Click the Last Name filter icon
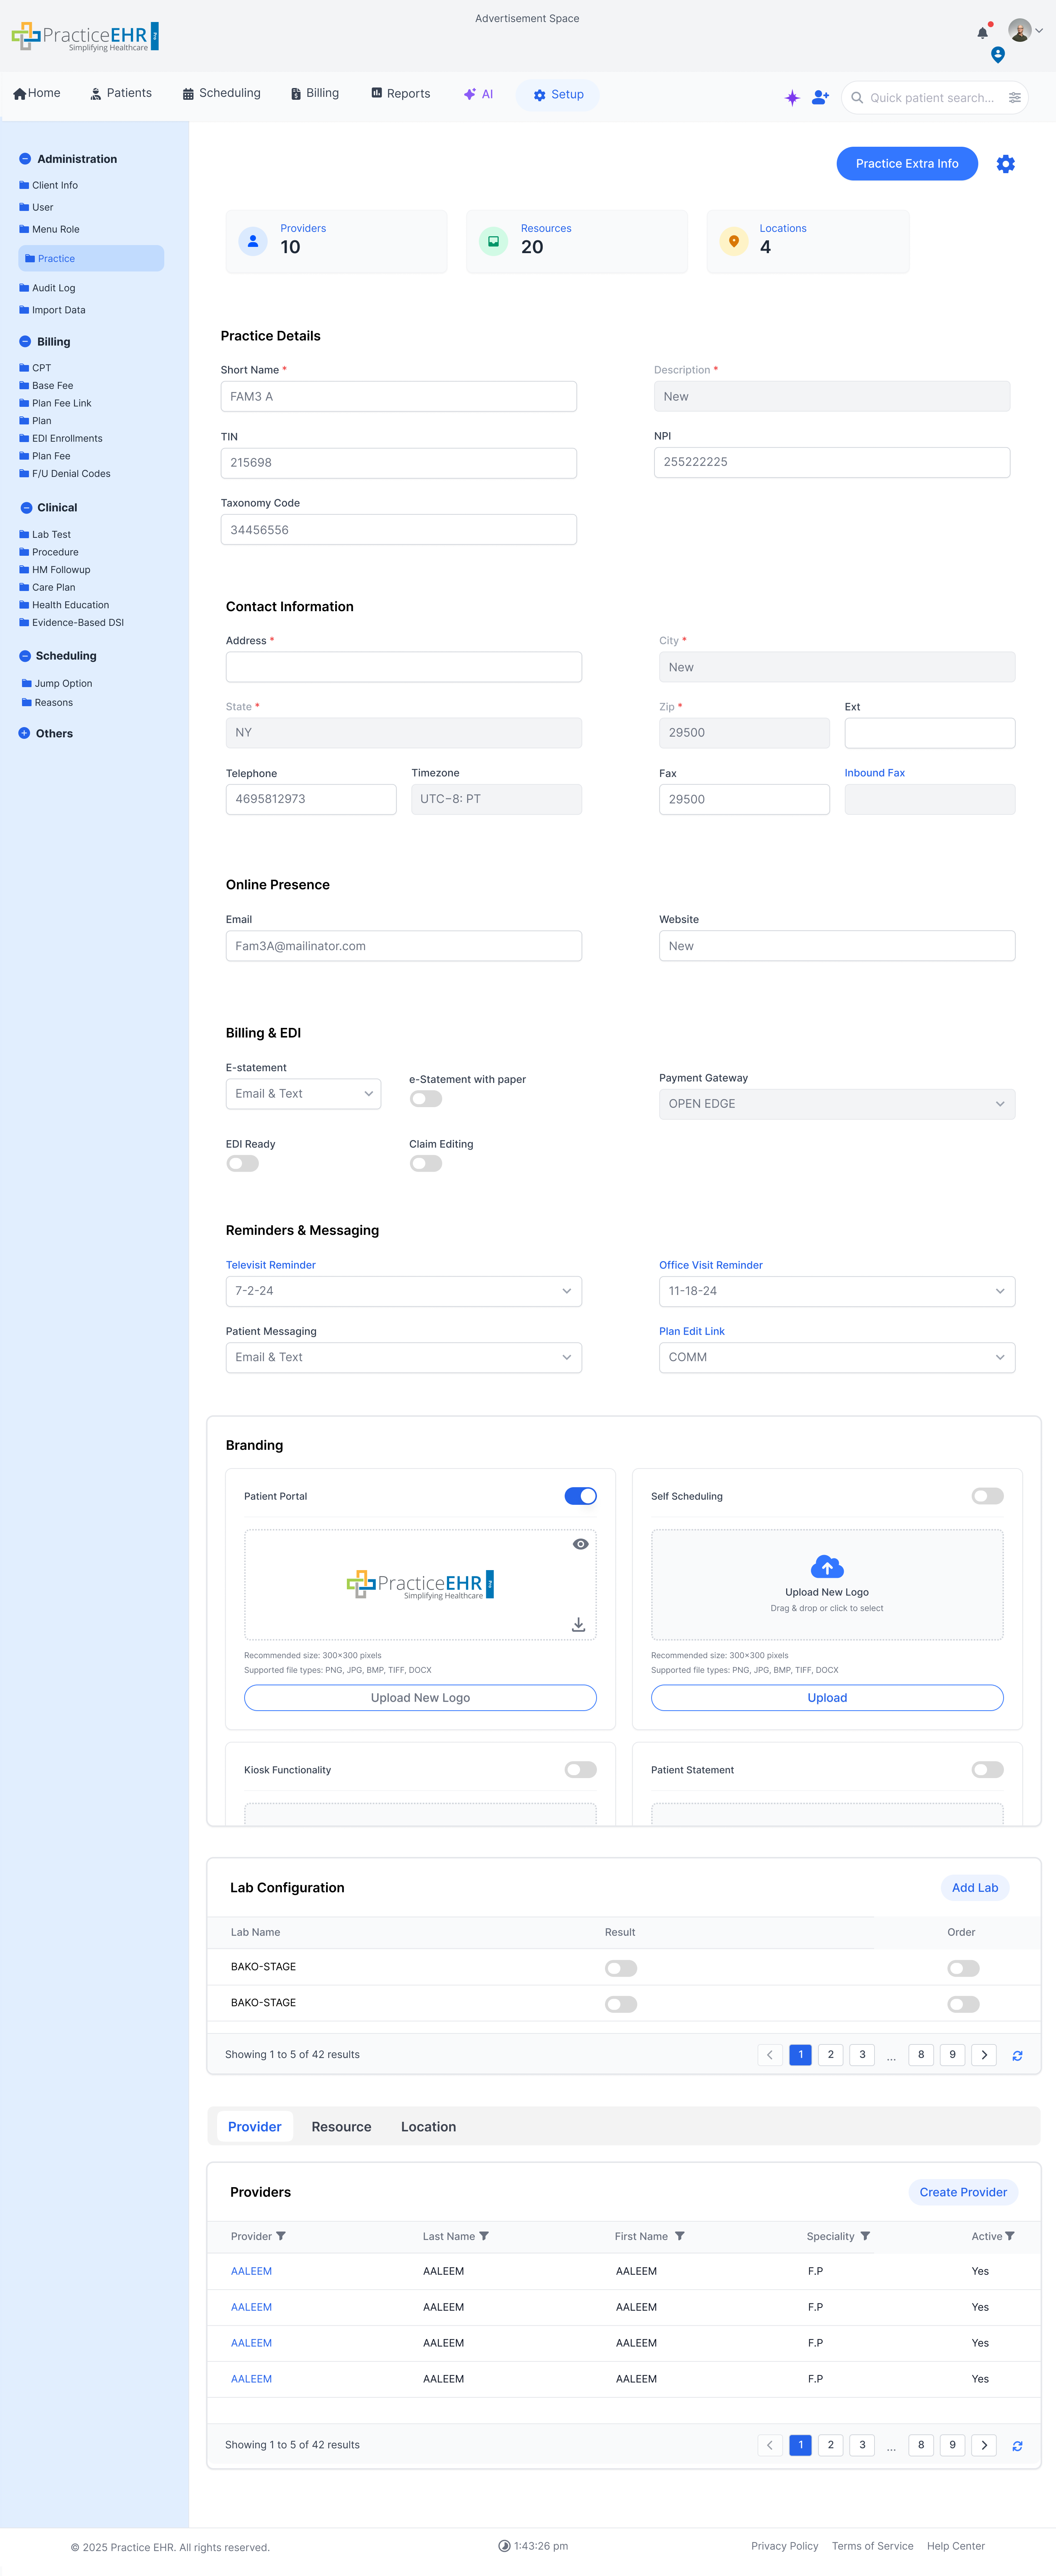1056x2576 pixels. 484,2236
